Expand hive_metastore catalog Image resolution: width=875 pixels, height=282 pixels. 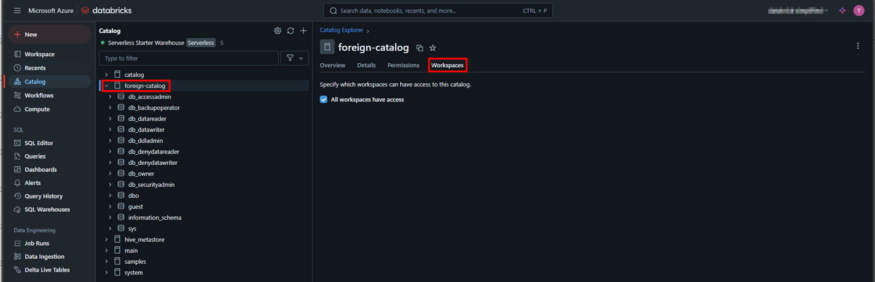(x=106, y=239)
